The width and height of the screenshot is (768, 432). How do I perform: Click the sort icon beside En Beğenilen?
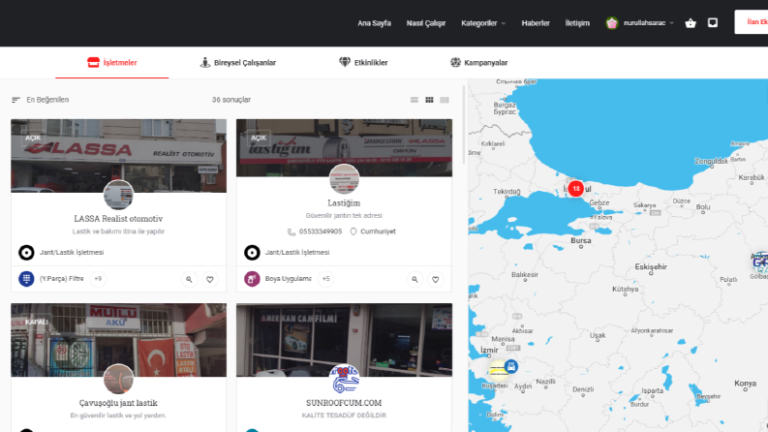click(15, 100)
